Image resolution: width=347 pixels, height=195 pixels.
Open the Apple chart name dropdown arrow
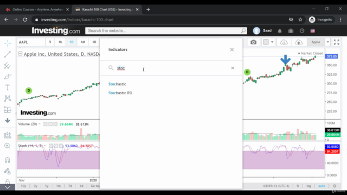tap(327, 42)
